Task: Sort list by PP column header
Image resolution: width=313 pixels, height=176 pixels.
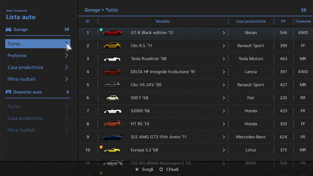Action: 283,21
